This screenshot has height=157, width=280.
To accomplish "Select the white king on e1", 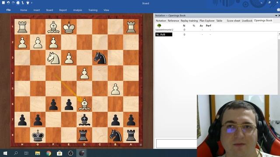I will (69, 27).
